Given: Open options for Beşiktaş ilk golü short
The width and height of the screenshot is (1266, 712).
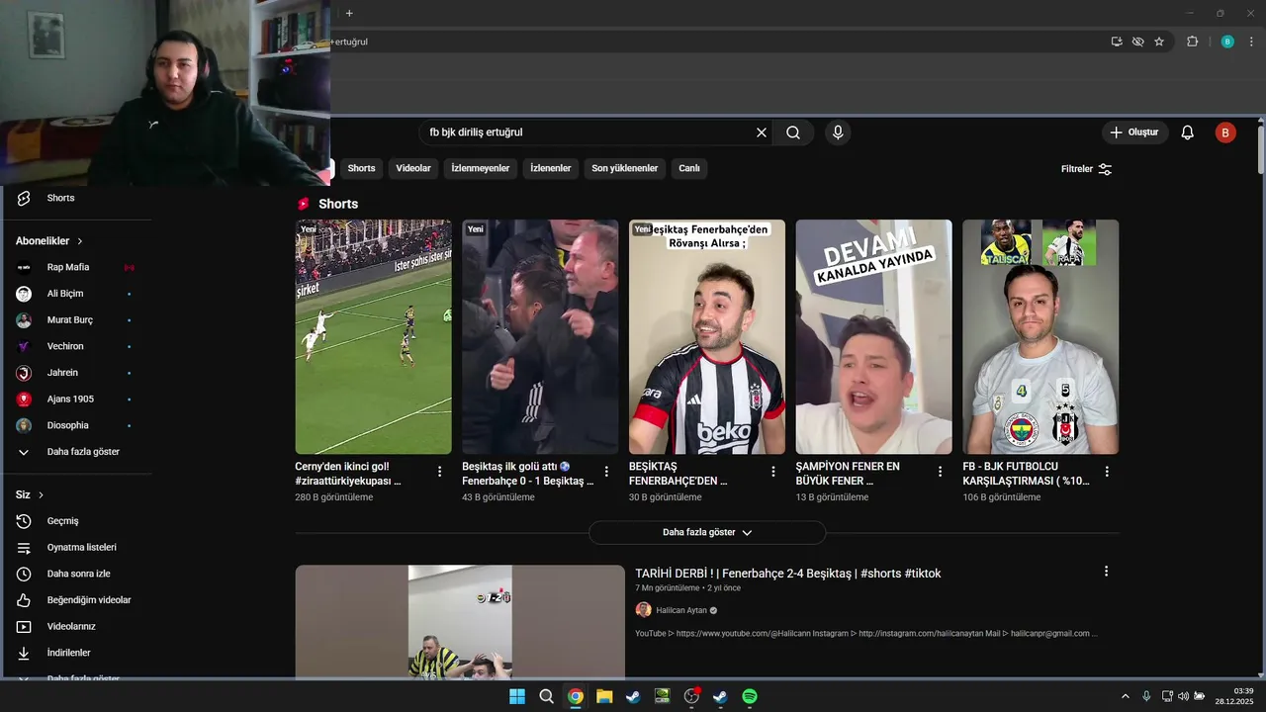Looking at the screenshot, I should [x=606, y=472].
